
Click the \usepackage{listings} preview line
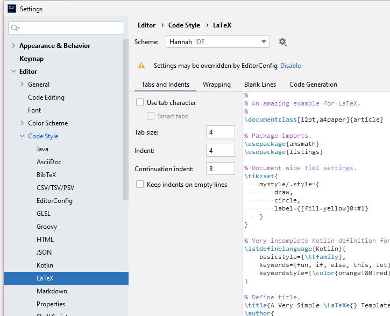pyautogui.click(x=284, y=152)
